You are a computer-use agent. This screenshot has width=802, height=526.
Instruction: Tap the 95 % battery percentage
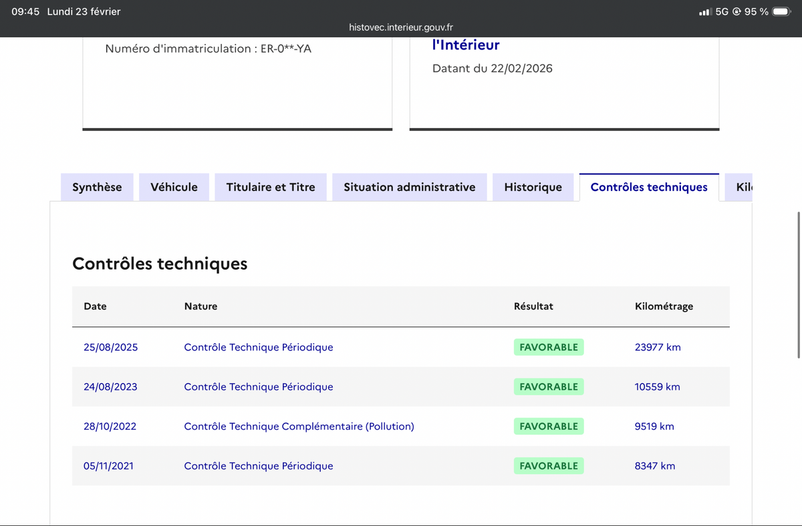pyautogui.click(x=757, y=12)
